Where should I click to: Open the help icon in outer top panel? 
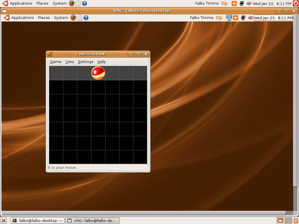[84, 3]
